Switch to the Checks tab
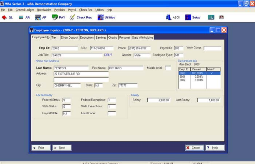The width and height of the screenshot is (255, 164). (x=113, y=38)
